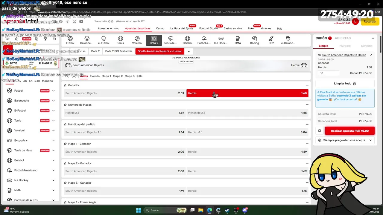Image resolution: width=383 pixels, height=215 pixels.
Task: Open the Siempre preguntar si se acepta dropdown
Action: (x=345, y=140)
